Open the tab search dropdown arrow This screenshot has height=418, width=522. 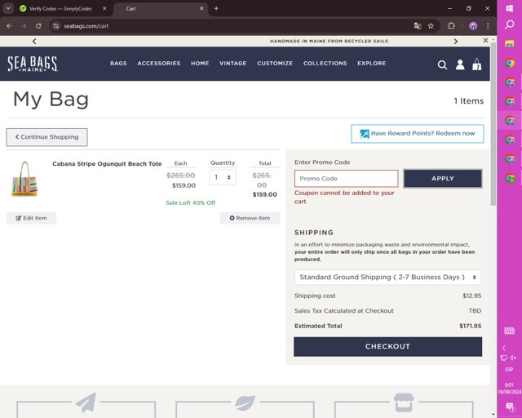point(8,8)
